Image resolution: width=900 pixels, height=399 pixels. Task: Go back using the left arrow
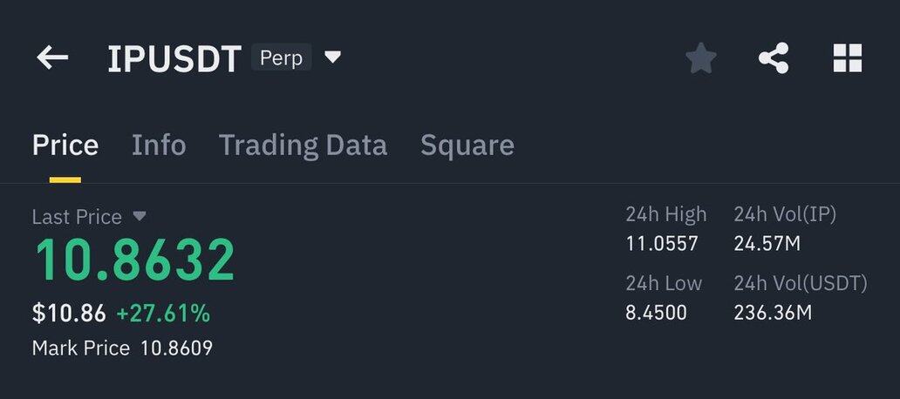pyautogui.click(x=52, y=57)
